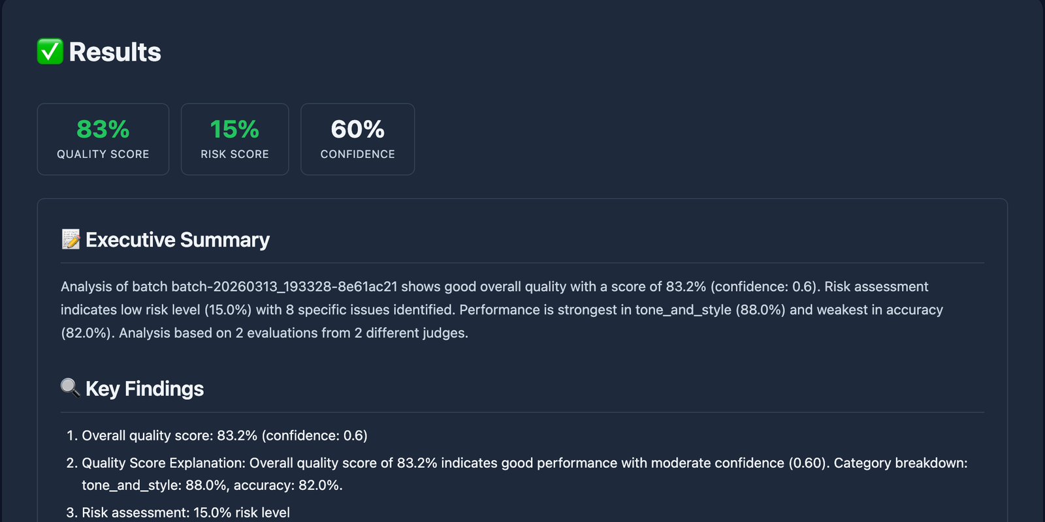Click the magnifying glass icon beside Key Findings
The width and height of the screenshot is (1045, 522).
71,388
